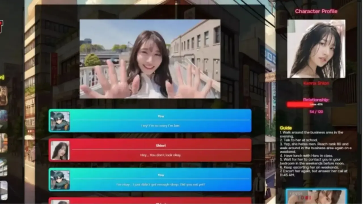Viewport: 363px width, 204px height.
Task: Click the player avatar beside the 'I'm okay' message
Action: tap(60, 180)
